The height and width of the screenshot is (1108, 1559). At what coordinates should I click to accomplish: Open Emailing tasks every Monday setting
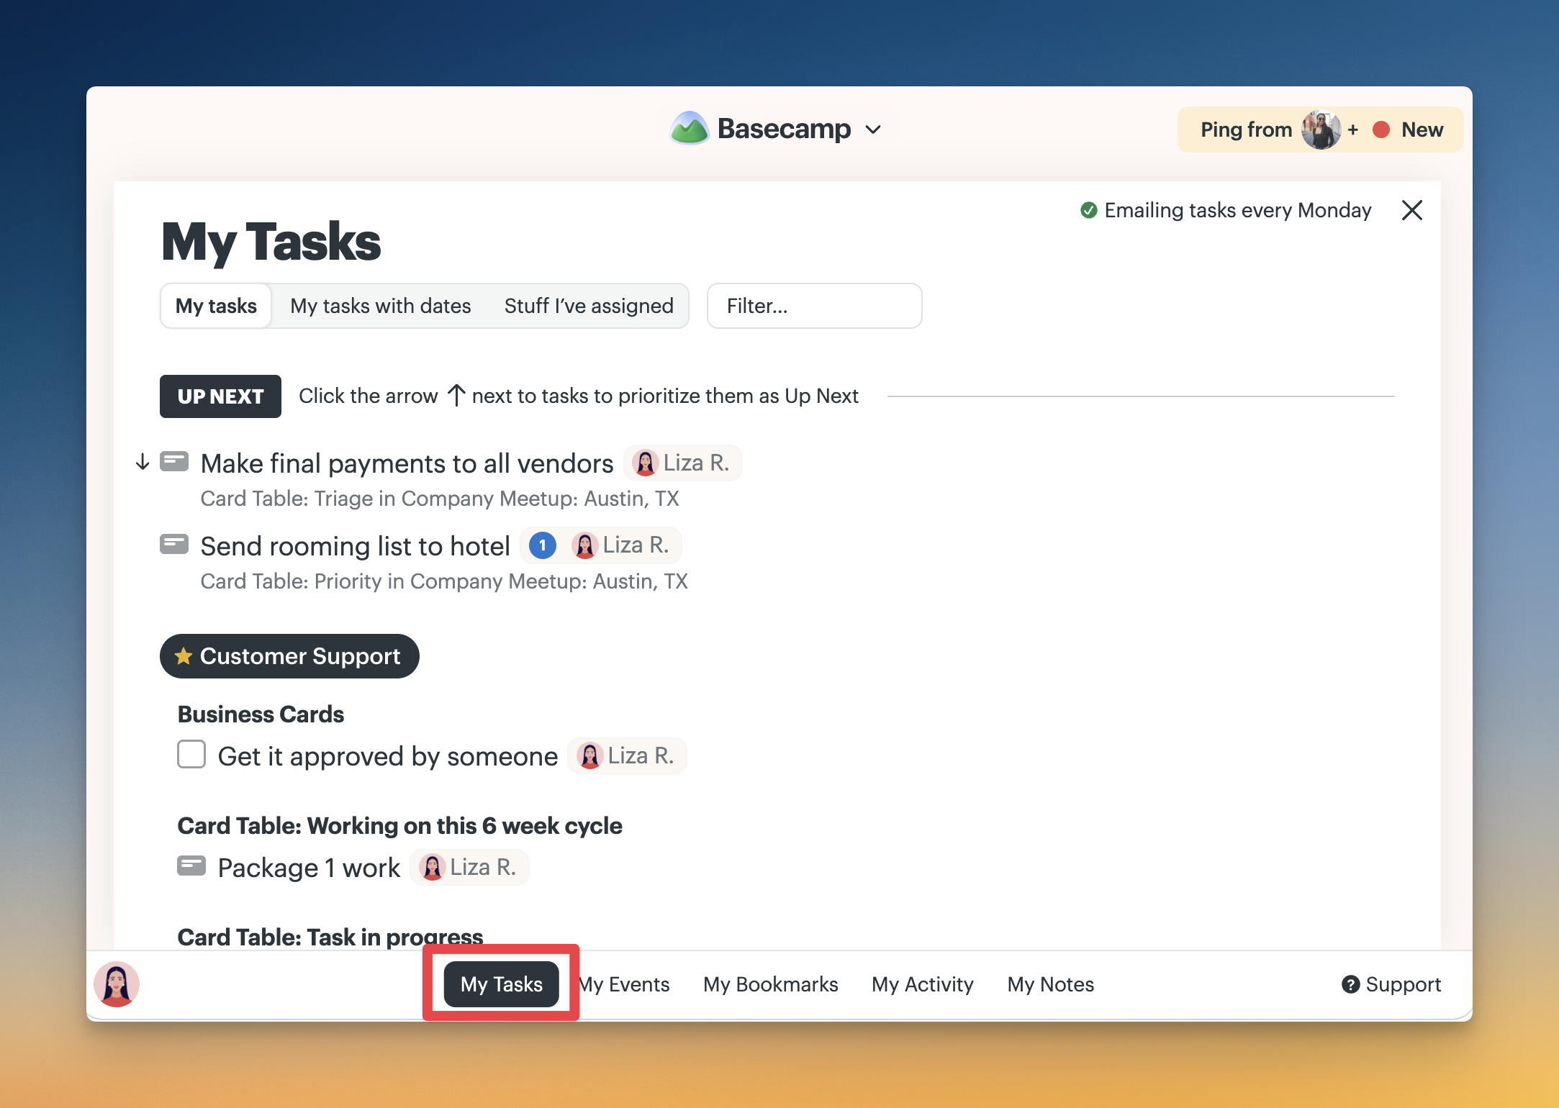pyautogui.click(x=1226, y=210)
